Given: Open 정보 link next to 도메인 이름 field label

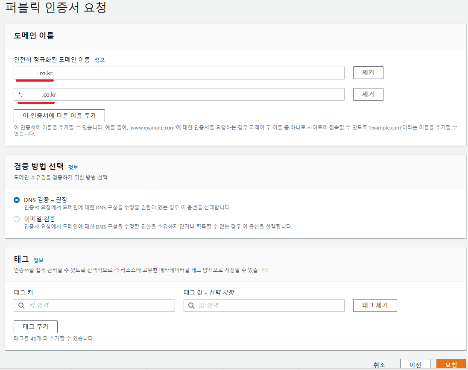Looking at the screenshot, I should pyautogui.click(x=99, y=60).
